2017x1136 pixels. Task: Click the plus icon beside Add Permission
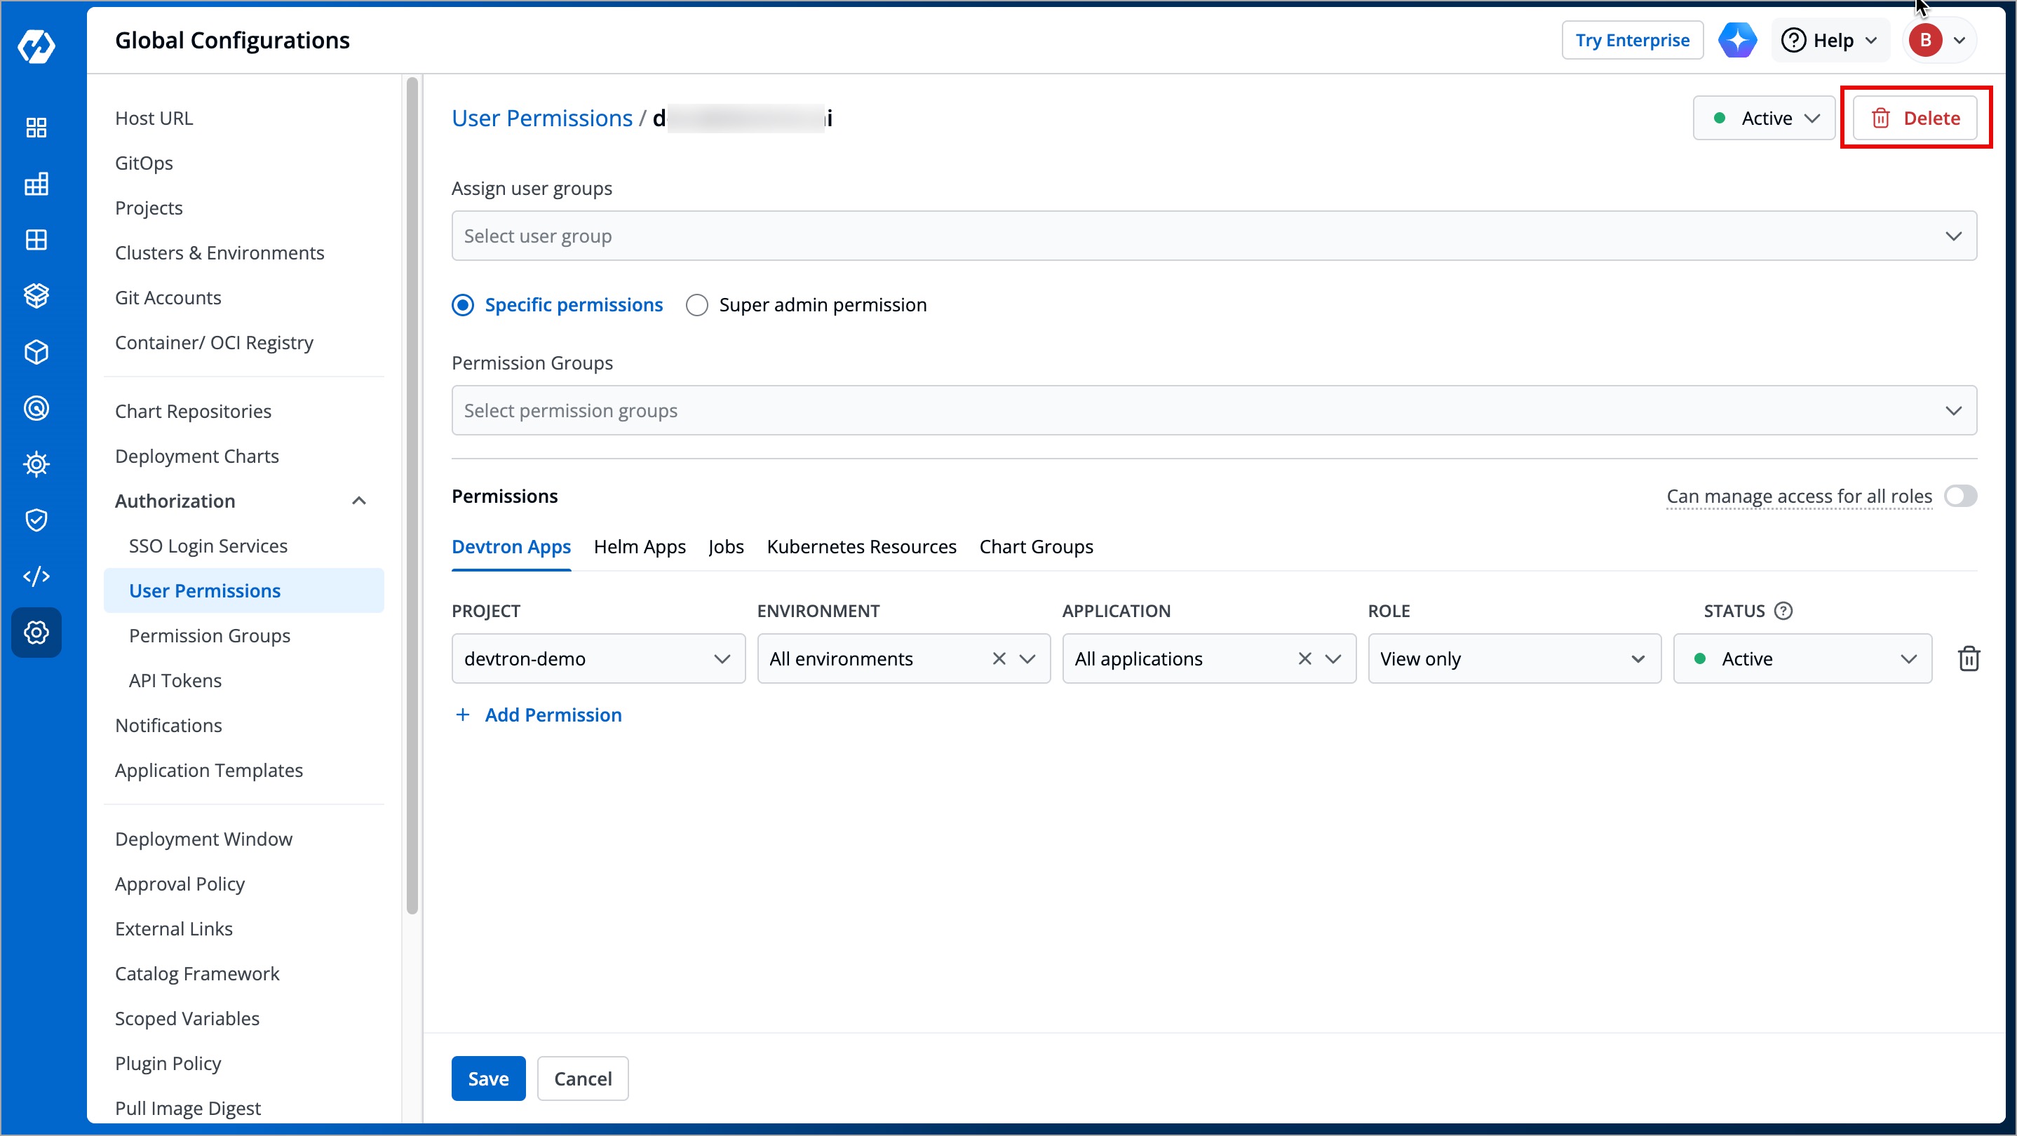coord(463,715)
